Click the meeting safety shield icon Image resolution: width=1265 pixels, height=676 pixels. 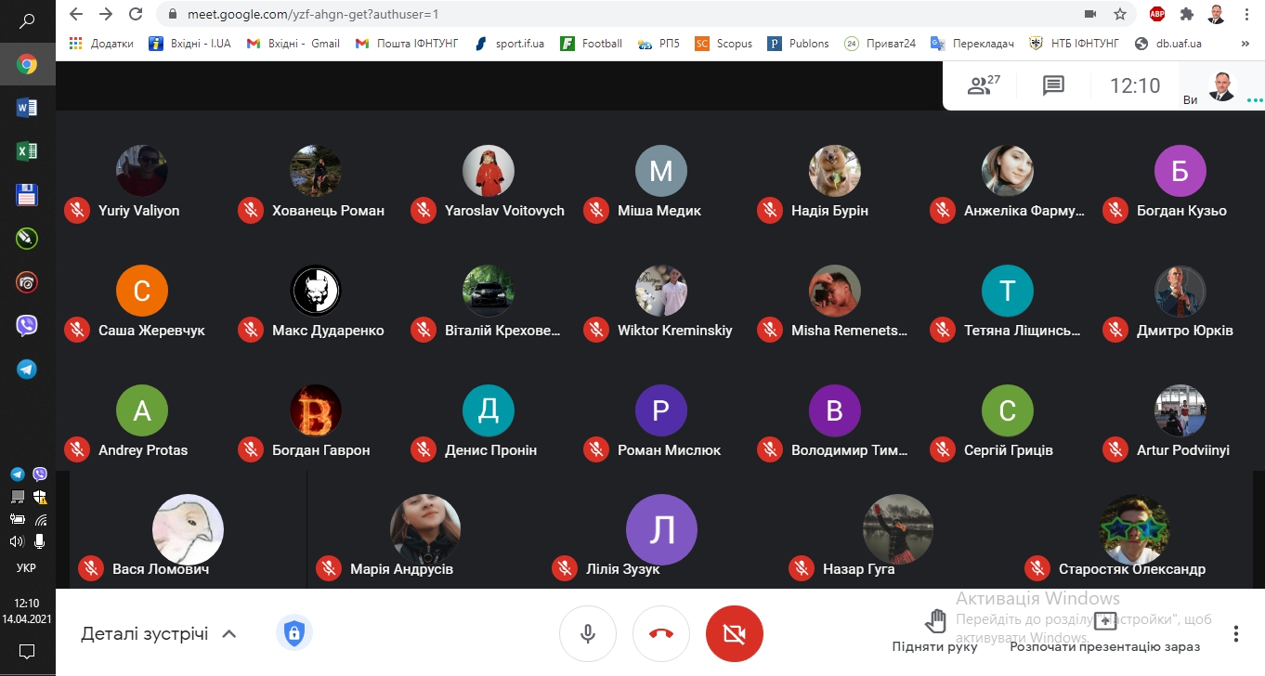click(294, 634)
